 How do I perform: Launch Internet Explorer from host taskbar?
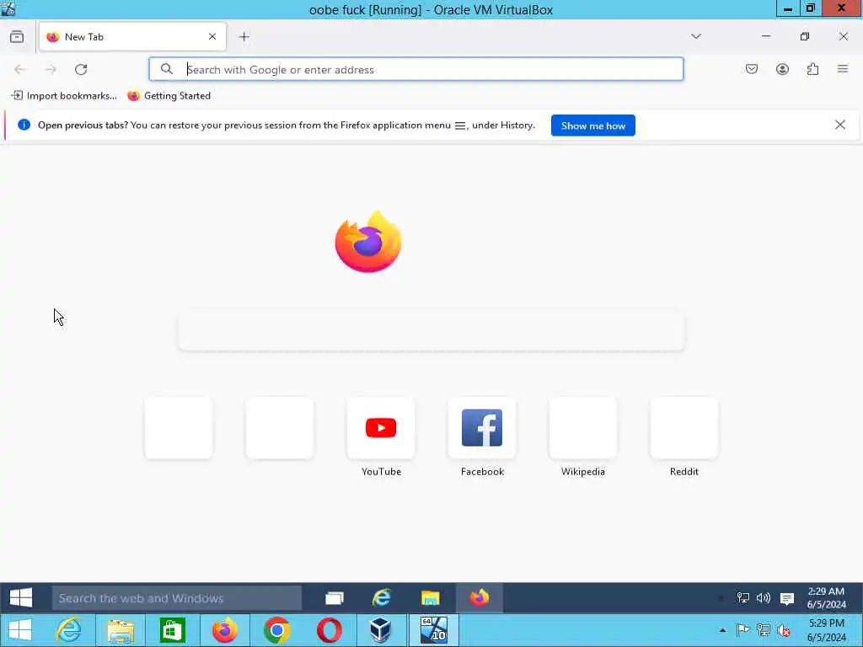[x=69, y=630]
